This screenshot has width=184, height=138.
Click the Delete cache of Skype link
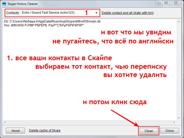tap(45, 131)
